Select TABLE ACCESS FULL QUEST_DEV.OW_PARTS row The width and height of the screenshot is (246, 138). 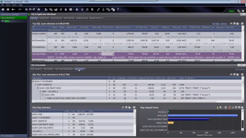click(137, 98)
